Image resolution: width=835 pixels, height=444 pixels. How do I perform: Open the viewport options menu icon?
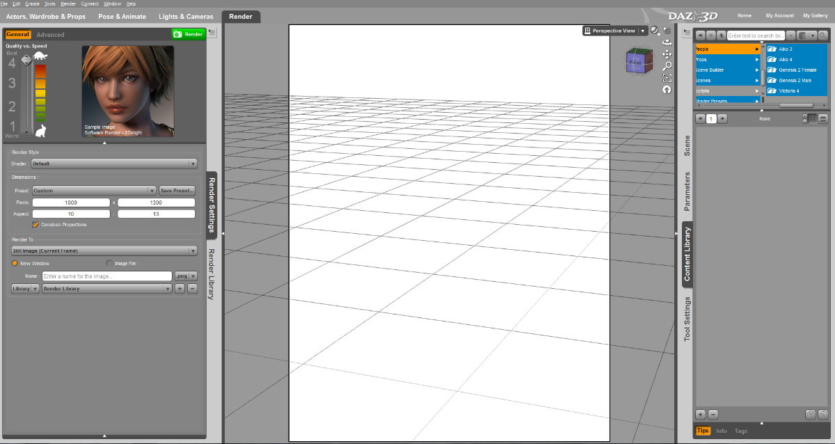pyautogui.click(x=667, y=31)
